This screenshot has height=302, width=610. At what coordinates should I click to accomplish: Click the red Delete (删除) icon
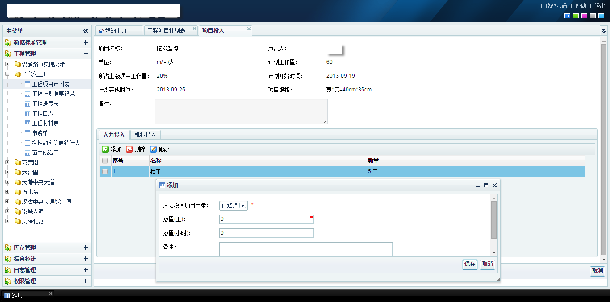click(130, 149)
